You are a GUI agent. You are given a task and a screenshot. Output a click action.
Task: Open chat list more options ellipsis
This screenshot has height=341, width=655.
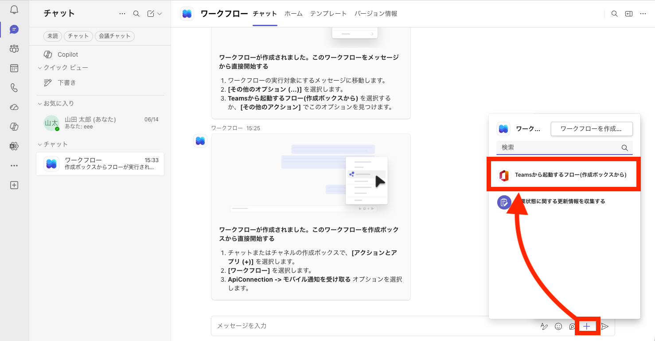tap(122, 14)
